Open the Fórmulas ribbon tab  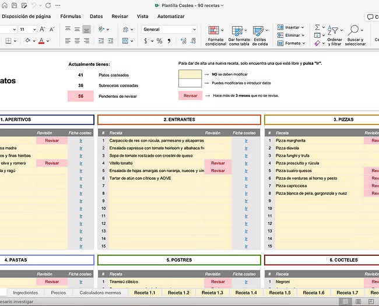[71, 16]
